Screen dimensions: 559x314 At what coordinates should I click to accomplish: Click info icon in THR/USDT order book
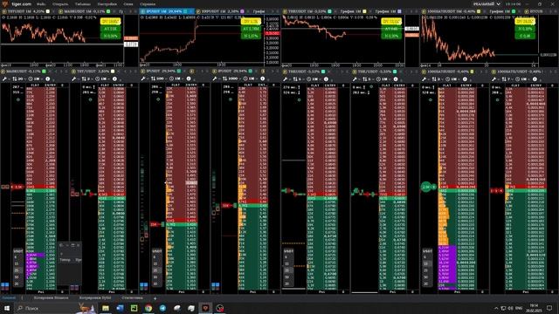[x=396, y=78]
